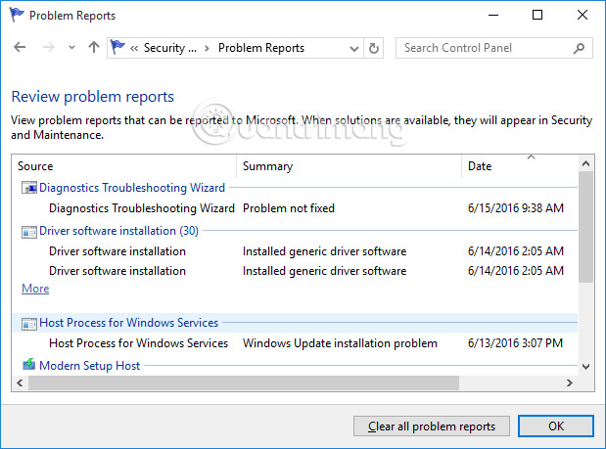This screenshot has width=606, height=449.
Task: Expand the address bar history dropdown
Action: tap(354, 49)
